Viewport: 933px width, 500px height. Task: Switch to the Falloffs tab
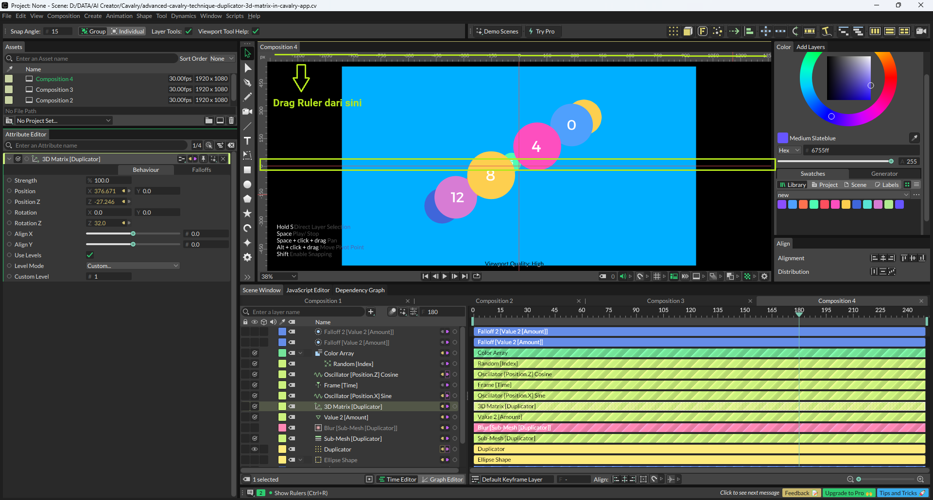[x=201, y=170]
